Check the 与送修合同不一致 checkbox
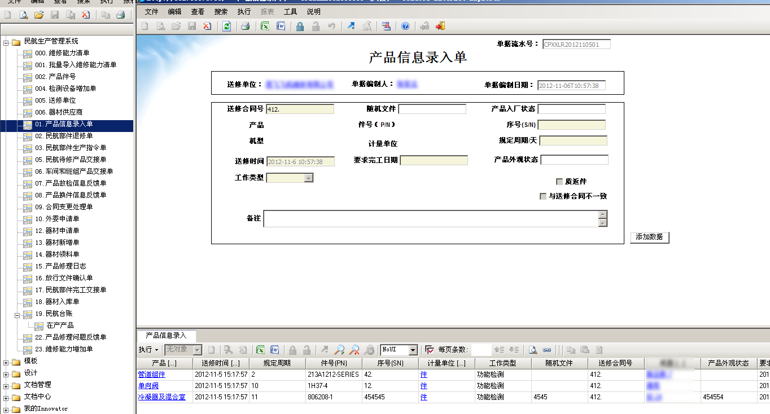The height and width of the screenshot is (414, 770). click(543, 196)
